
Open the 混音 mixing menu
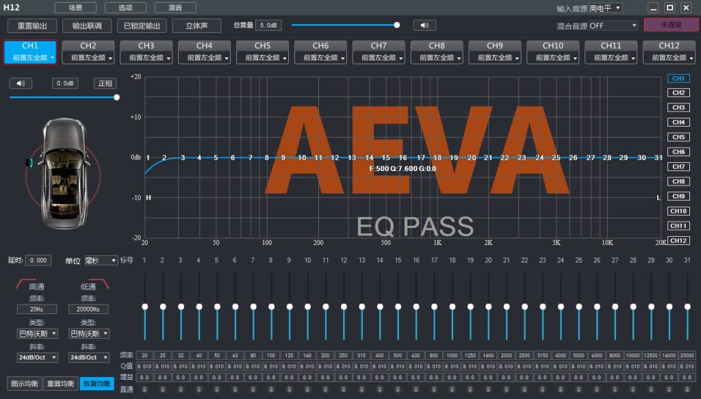pos(175,8)
